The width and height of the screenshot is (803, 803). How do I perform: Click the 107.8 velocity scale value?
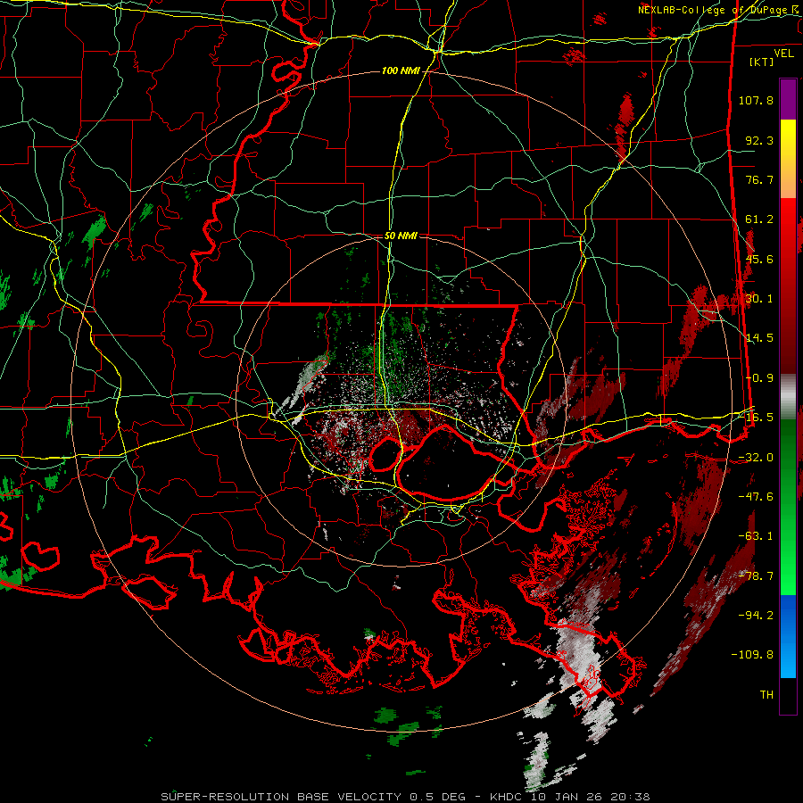[756, 100]
